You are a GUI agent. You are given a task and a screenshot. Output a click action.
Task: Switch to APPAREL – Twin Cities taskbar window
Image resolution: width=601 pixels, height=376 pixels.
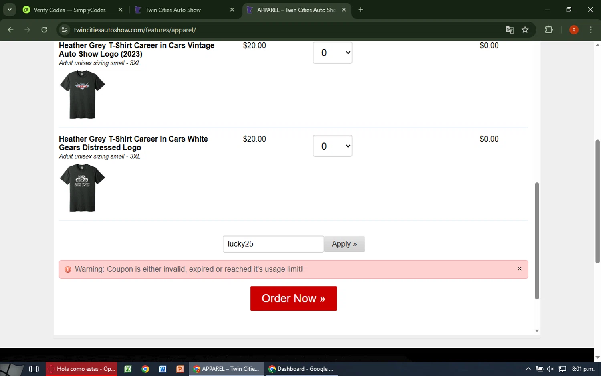coord(226,369)
